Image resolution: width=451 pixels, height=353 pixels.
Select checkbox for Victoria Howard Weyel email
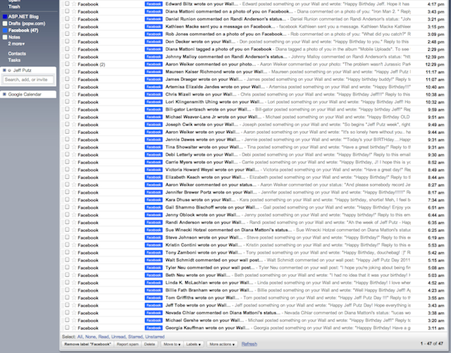[67, 169]
